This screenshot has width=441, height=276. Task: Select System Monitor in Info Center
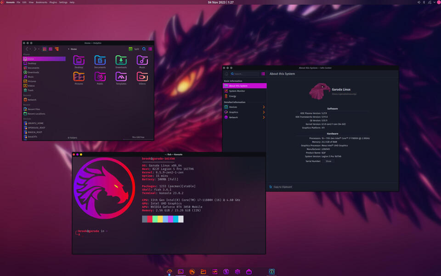coord(245,91)
